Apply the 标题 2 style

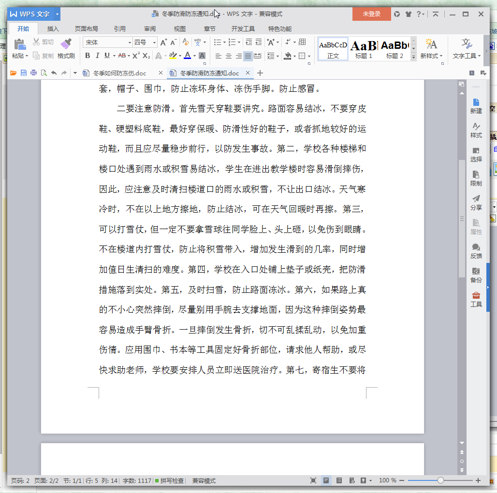[x=395, y=49]
